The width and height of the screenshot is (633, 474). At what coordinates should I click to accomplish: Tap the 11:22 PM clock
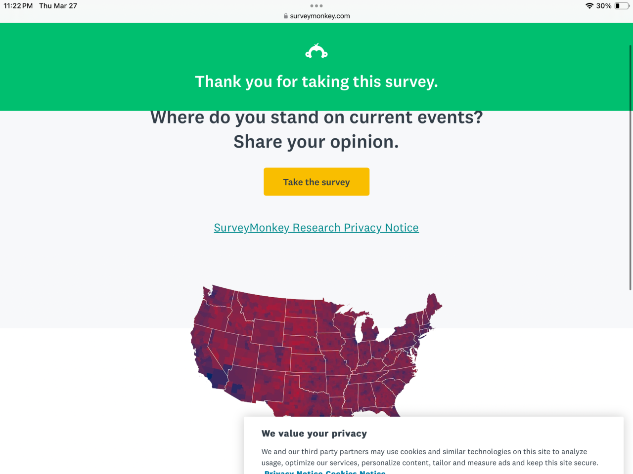18,6
